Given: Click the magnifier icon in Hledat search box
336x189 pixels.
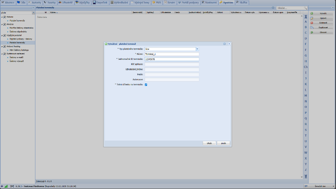Looking at the screenshot, I should click(x=305, y=8).
